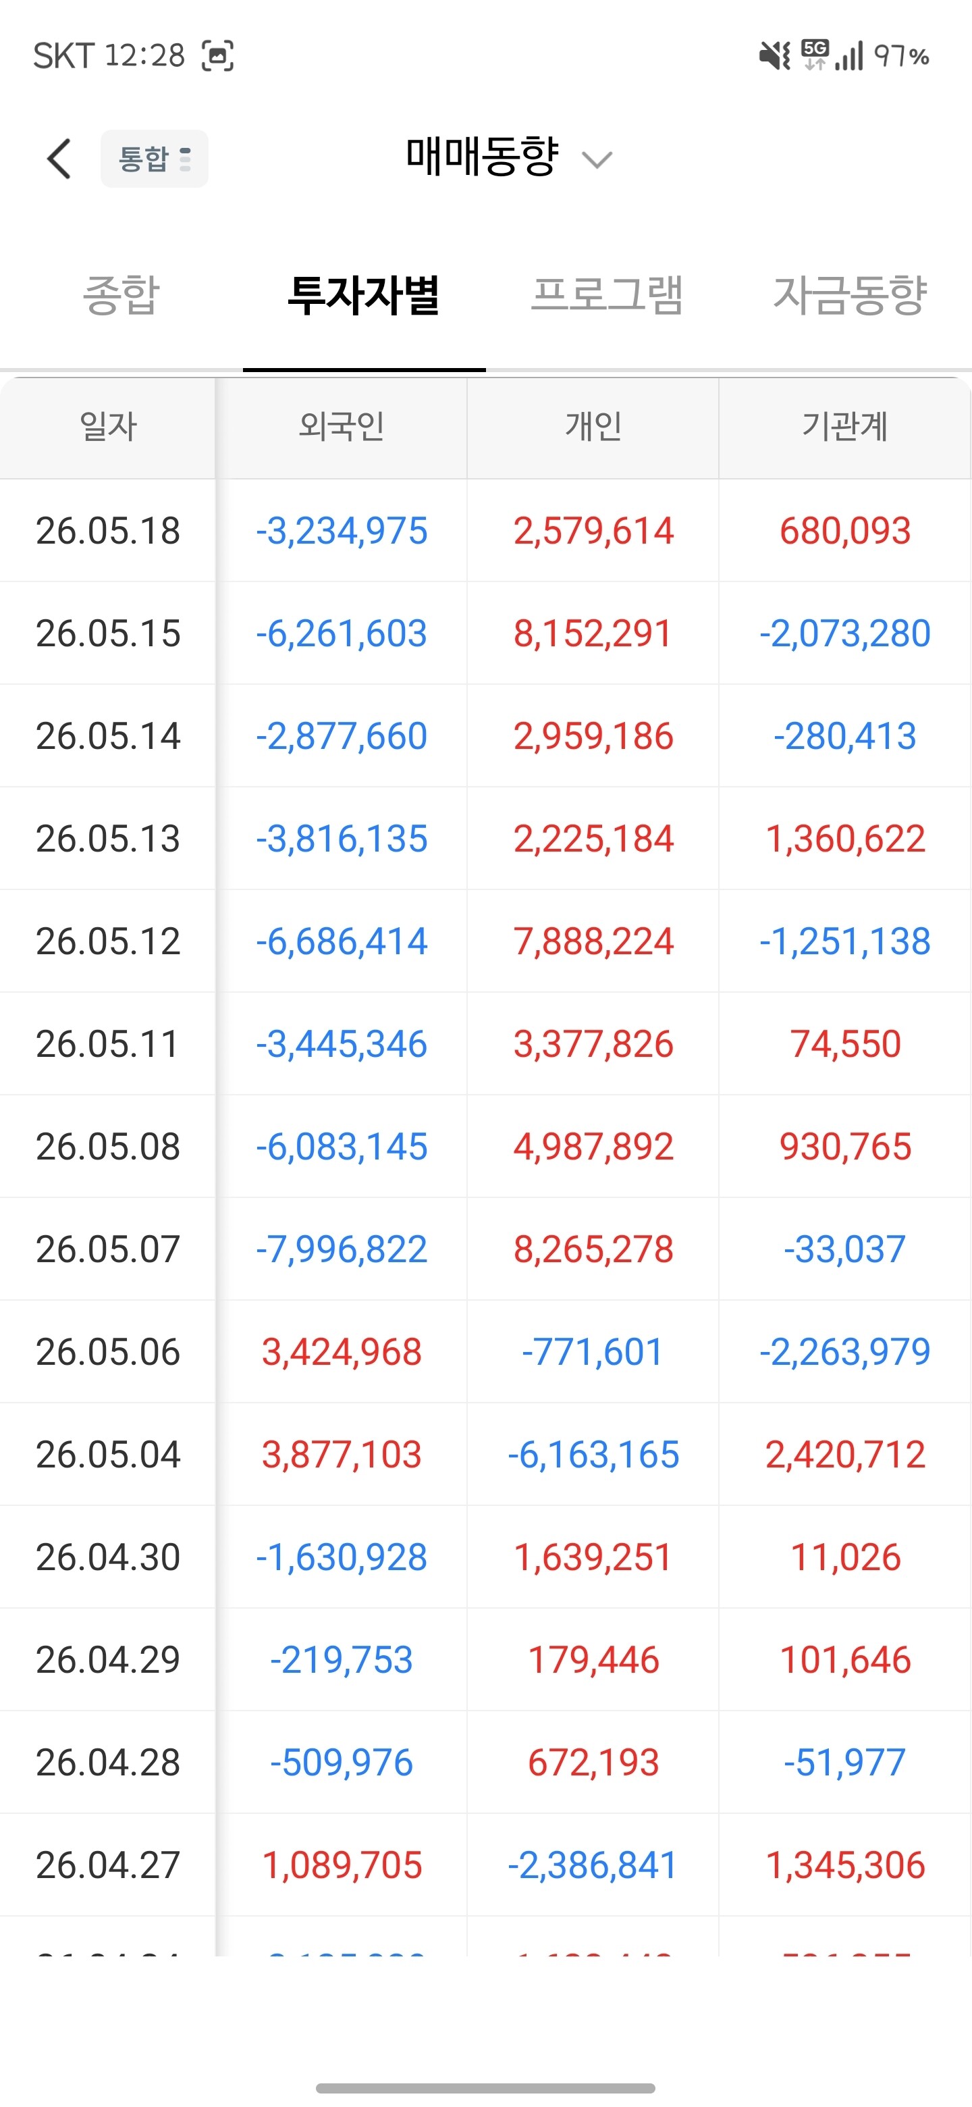Tap the 외국인 column header
The height and width of the screenshot is (2107, 972).
(x=342, y=427)
